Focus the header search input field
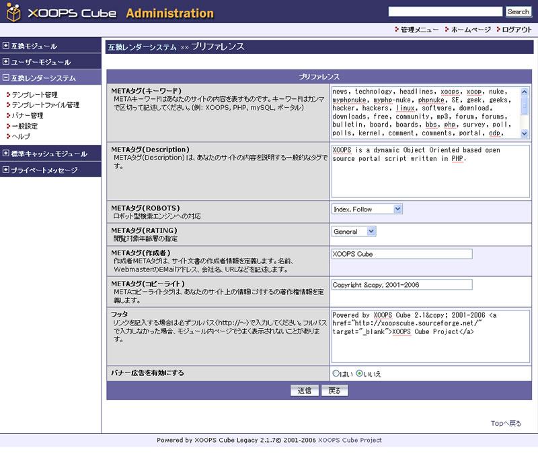The height and width of the screenshot is (454, 538). point(445,11)
